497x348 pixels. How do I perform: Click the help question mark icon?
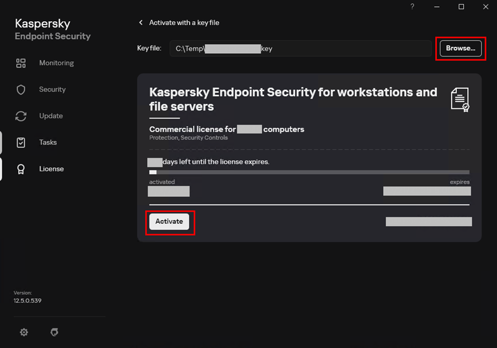(412, 6)
